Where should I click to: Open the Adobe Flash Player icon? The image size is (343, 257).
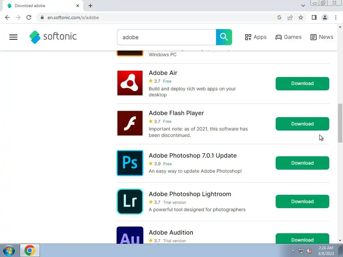[130, 123]
